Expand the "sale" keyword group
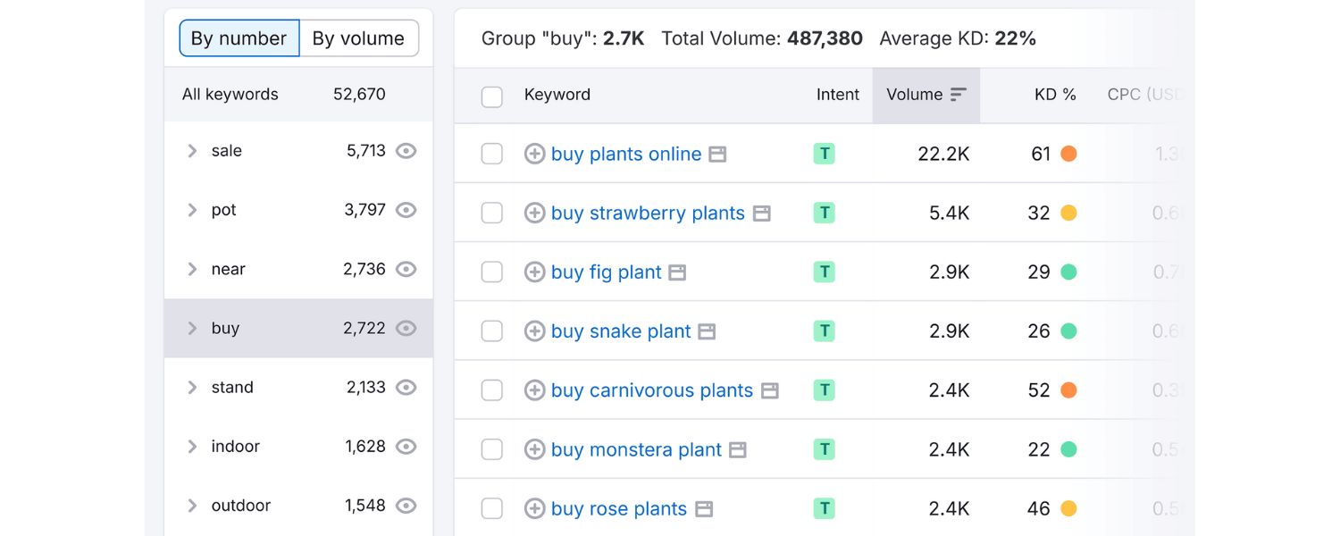The height and width of the screenshot is (536, 1340). (191, 151)
